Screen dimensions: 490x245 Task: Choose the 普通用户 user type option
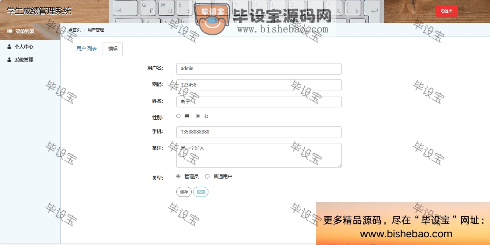click(207, 176)
